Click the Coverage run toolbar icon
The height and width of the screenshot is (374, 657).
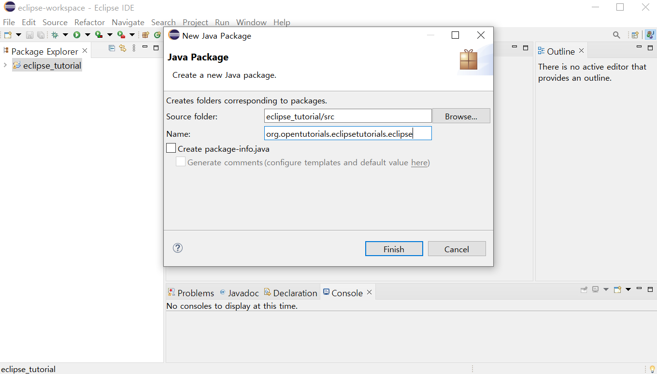99,35
